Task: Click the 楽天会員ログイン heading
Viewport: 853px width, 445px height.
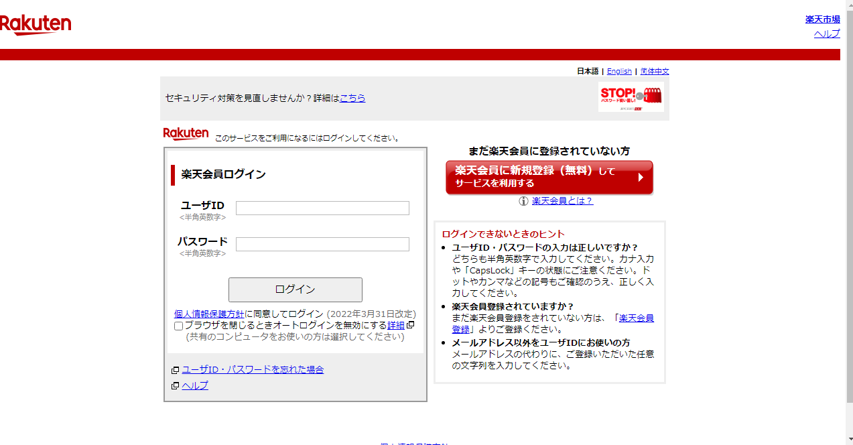Action: click(x=224, y=174)
